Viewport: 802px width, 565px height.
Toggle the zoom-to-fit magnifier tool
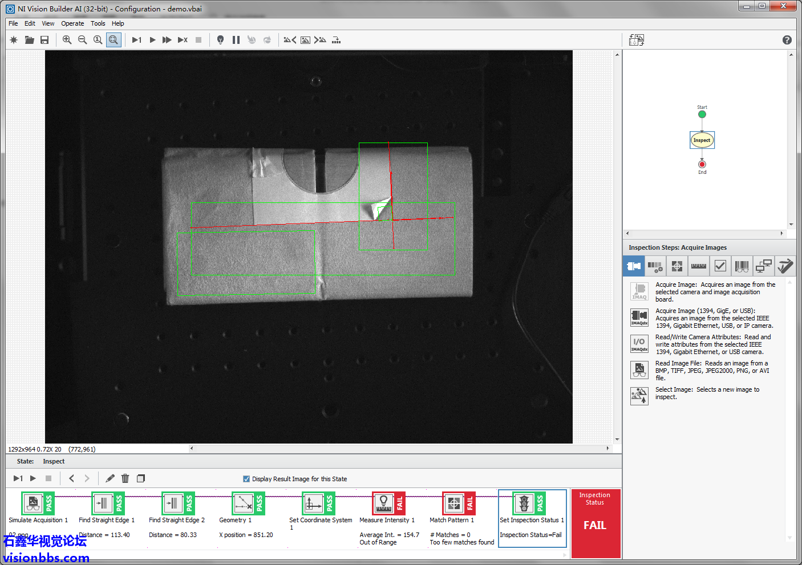coord(114,40)
